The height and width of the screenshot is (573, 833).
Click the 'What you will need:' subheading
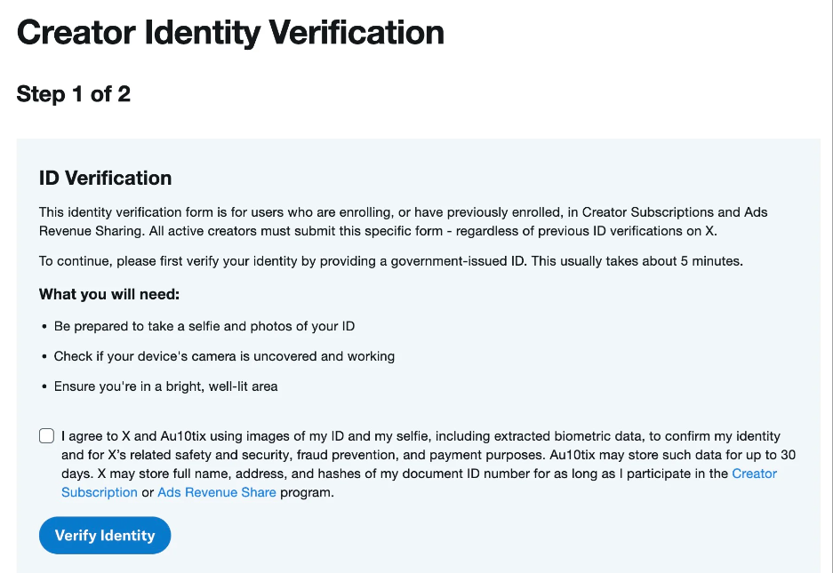tap(109, 294)
